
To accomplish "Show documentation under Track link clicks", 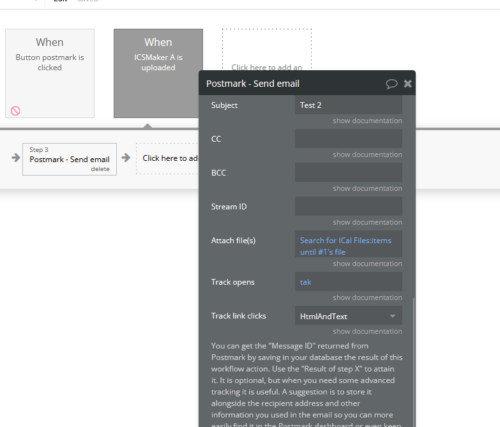I will point(367,331).
